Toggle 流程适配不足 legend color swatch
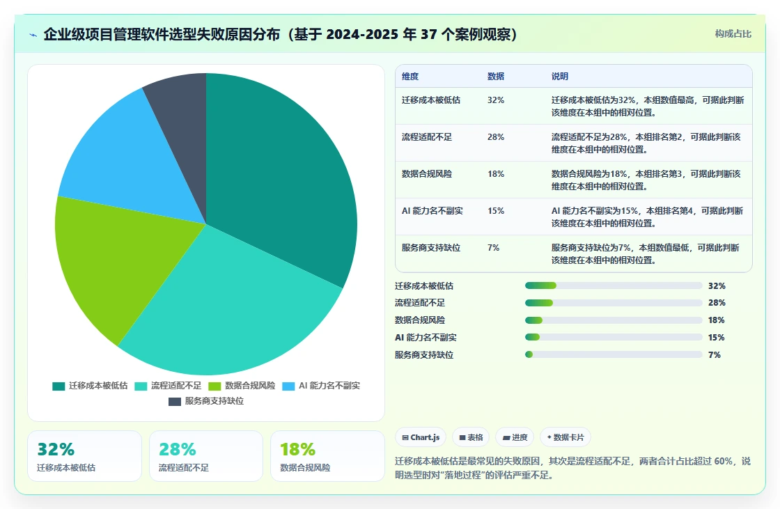Viewport: 780px width, 509px height. coord(141,386)
